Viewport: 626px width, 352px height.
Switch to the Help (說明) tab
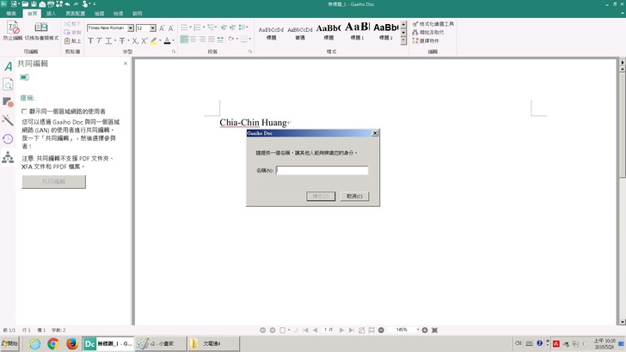tap(138, 14)
